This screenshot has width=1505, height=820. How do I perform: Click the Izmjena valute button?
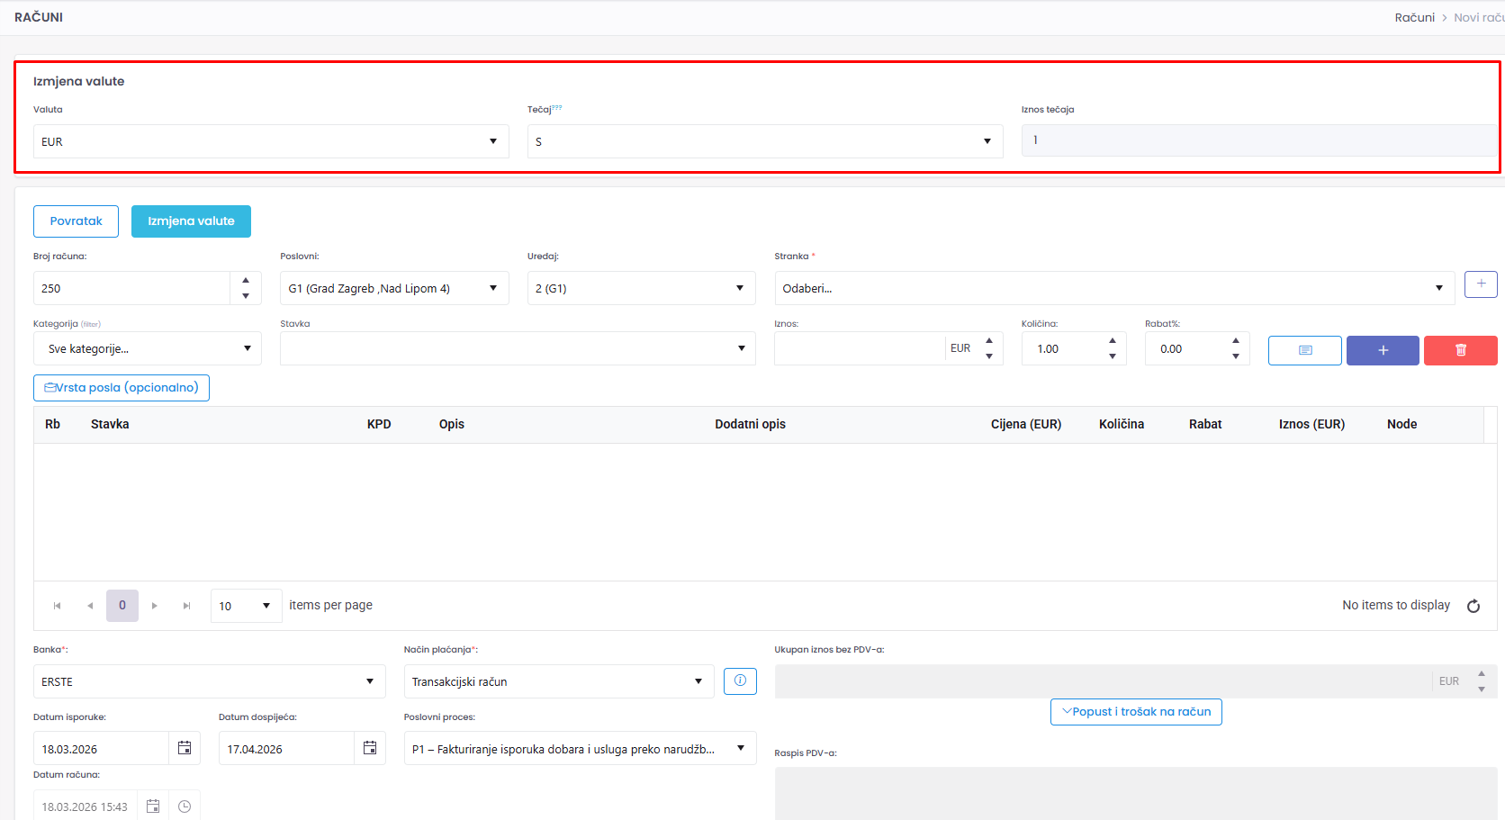click(x=191, y=221)
